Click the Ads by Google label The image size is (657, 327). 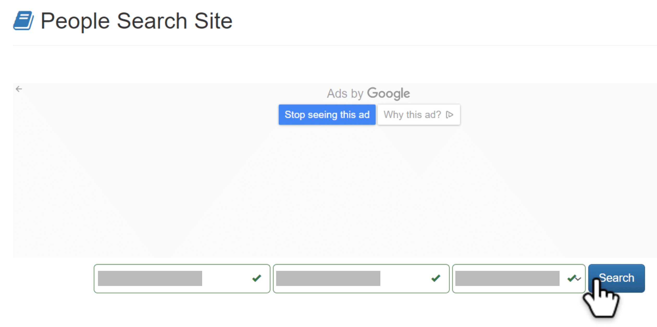click(368, 94)
